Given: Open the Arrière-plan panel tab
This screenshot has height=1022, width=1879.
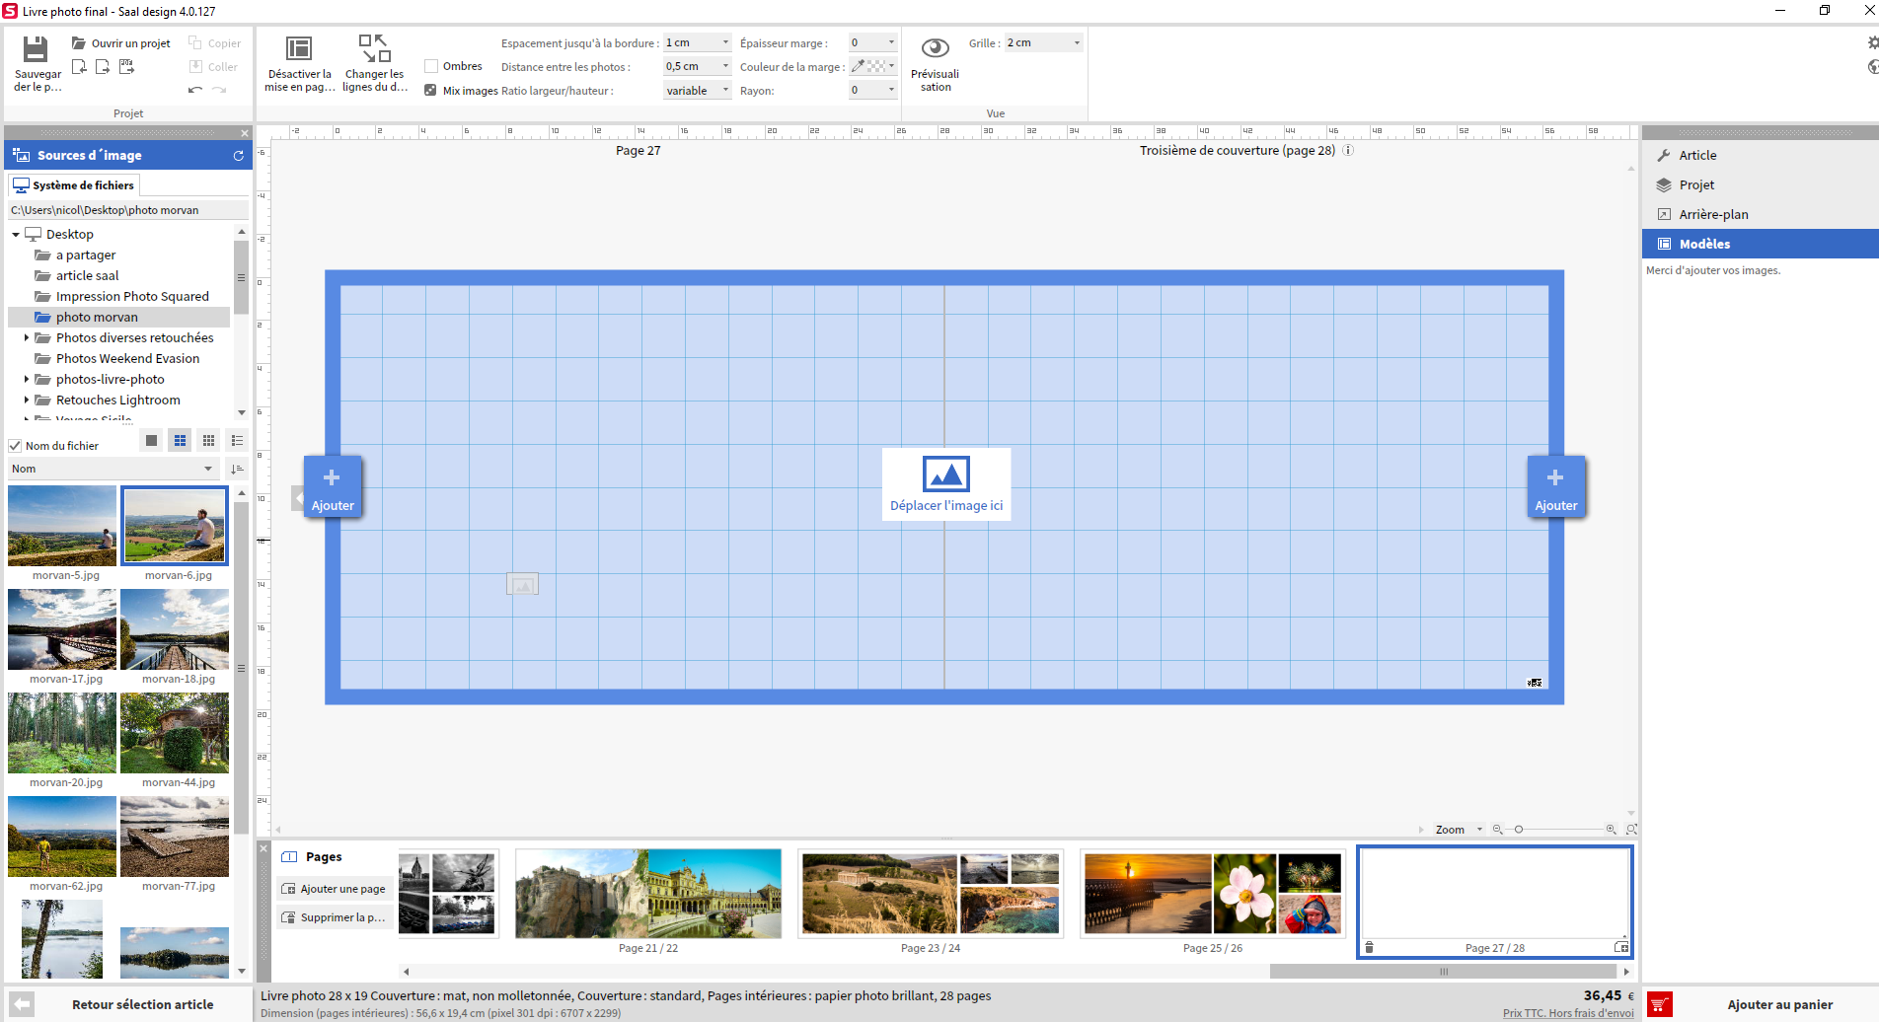Looking at the screenshot, I should 1760,214.
